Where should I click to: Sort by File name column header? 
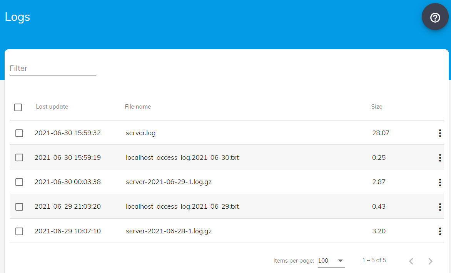[x=138, y=107]
